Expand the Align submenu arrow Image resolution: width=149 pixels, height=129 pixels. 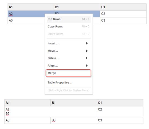click(87, 66)
